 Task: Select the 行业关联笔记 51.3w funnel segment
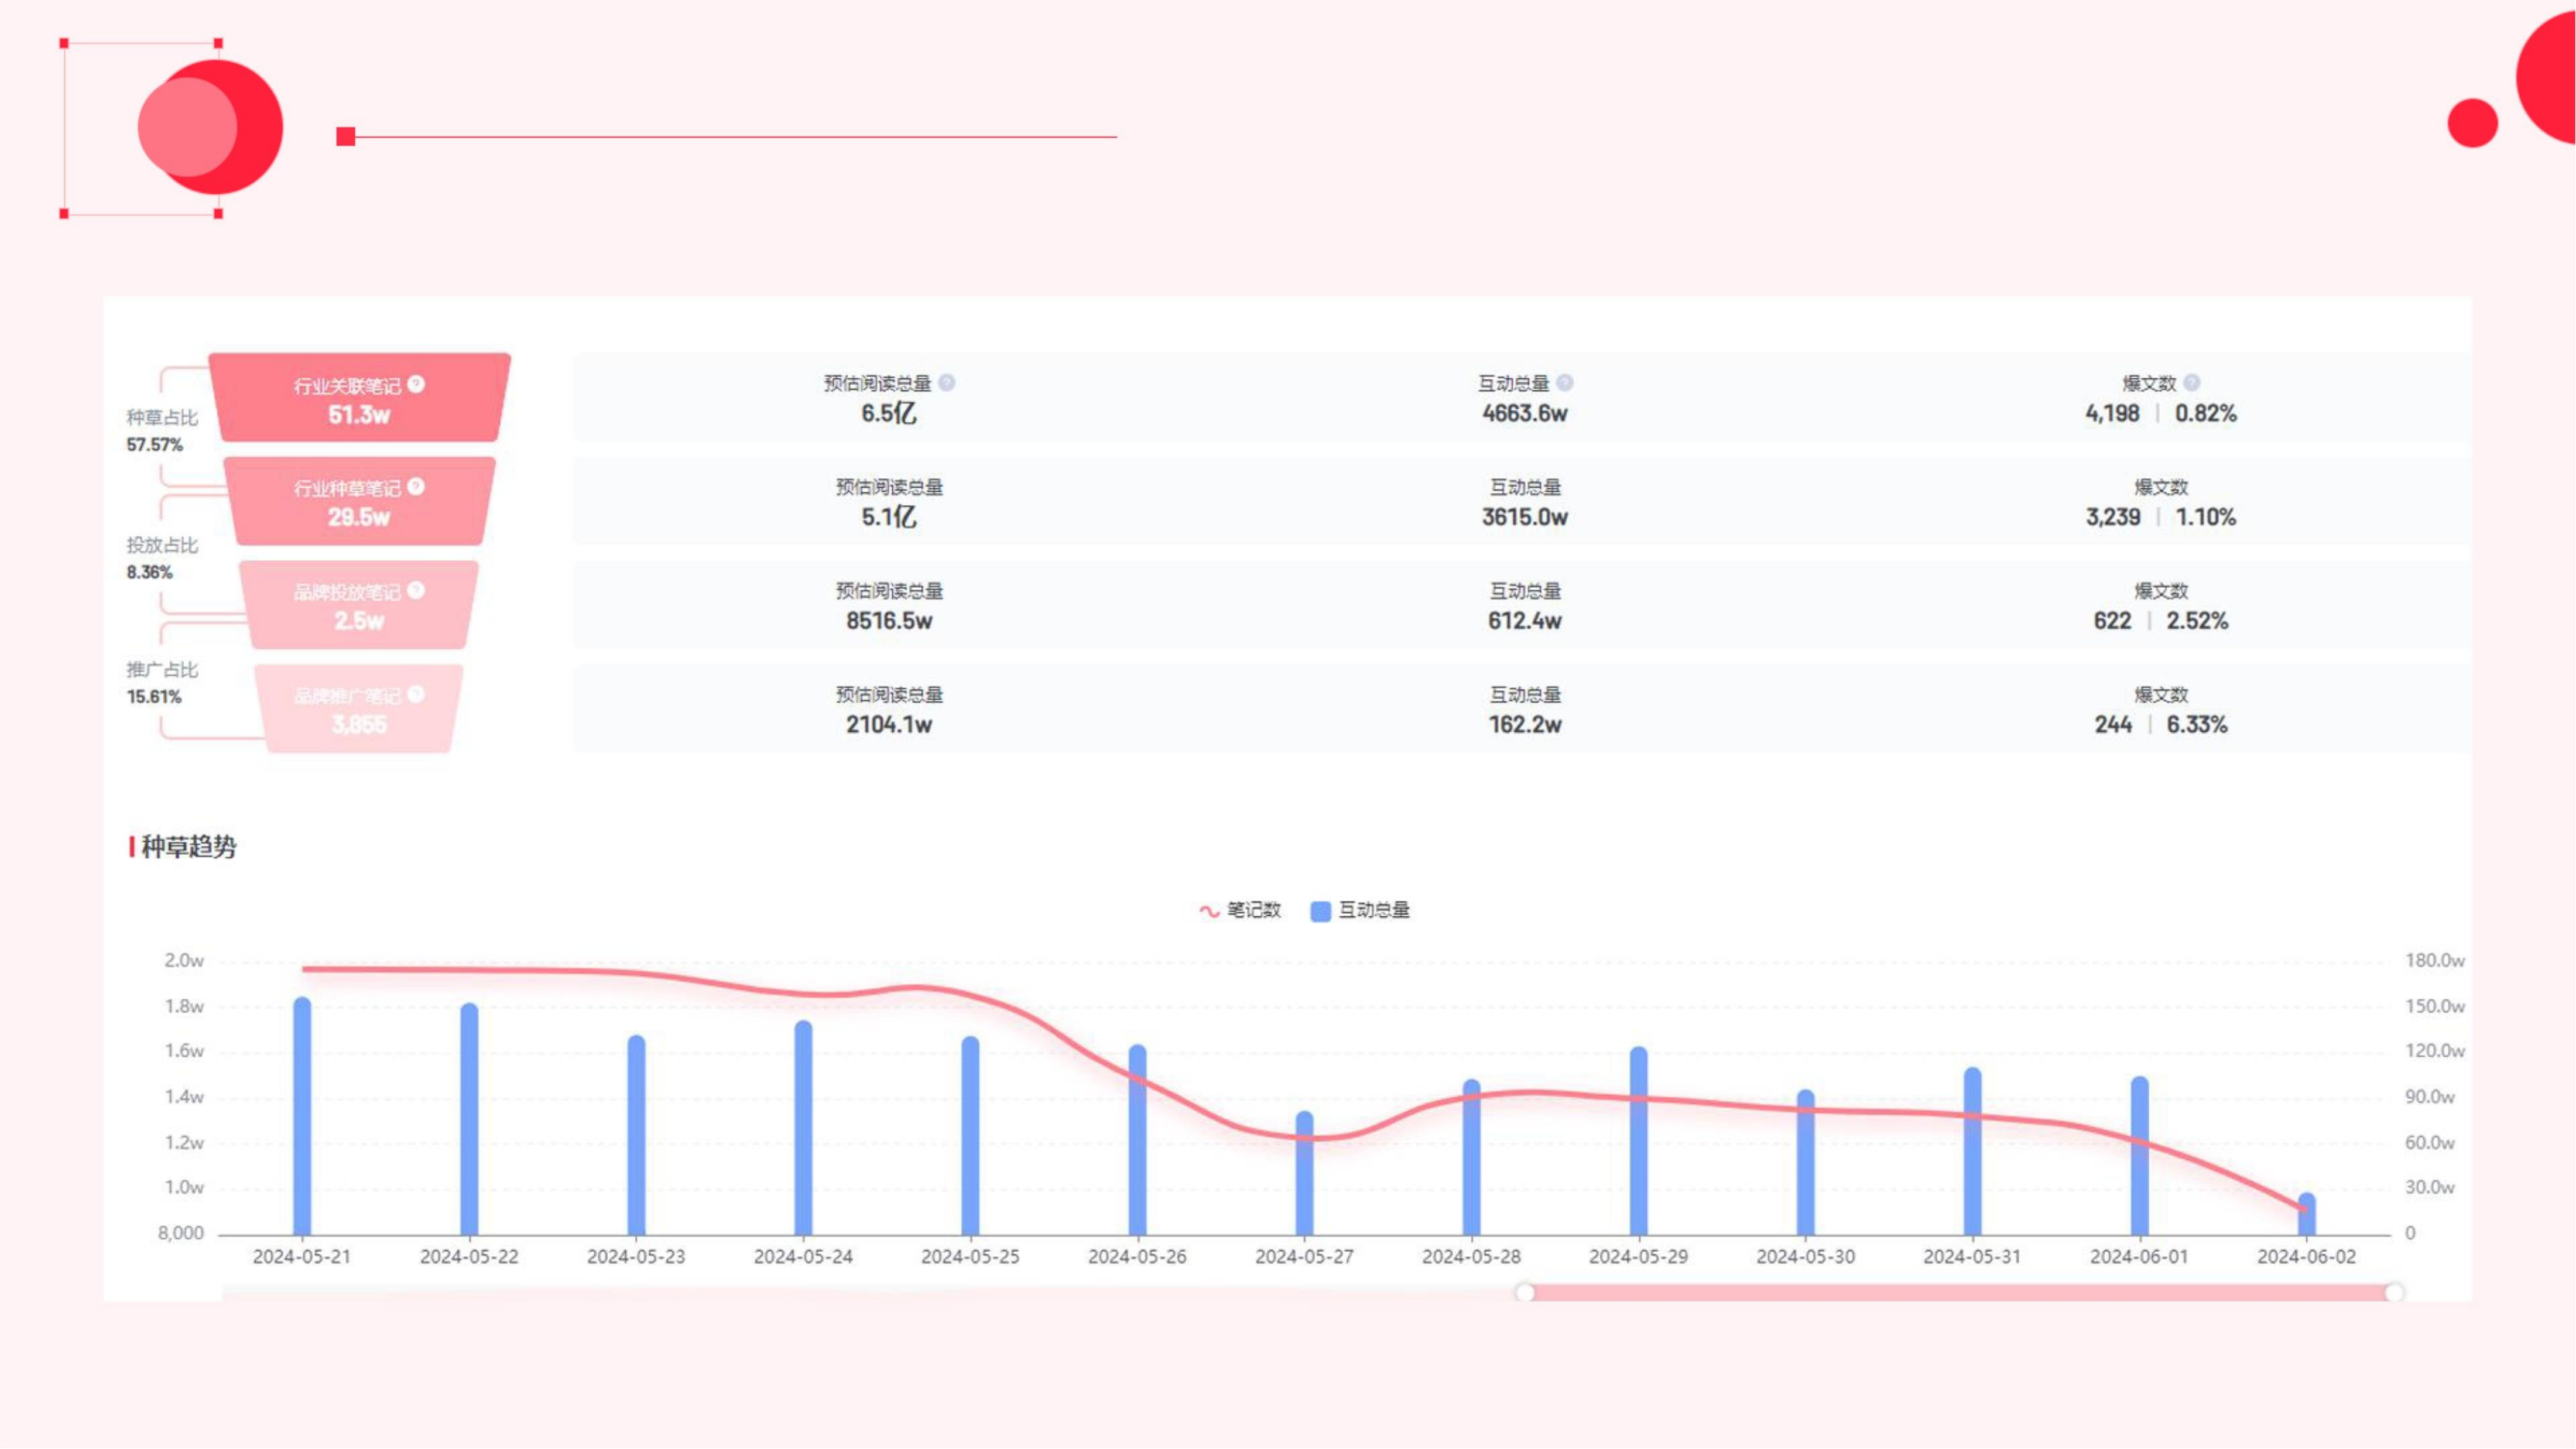pos(359,399)
